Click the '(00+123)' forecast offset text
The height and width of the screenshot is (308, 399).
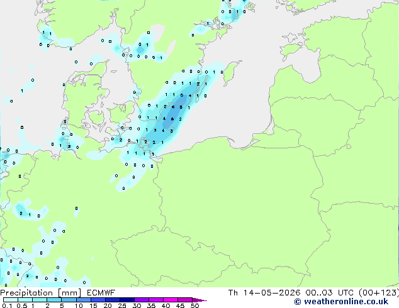click(379, 293)
